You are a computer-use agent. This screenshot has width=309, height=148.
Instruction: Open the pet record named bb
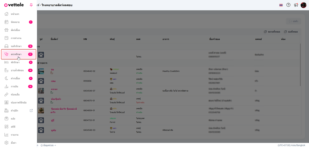click(x=52, y=70)
